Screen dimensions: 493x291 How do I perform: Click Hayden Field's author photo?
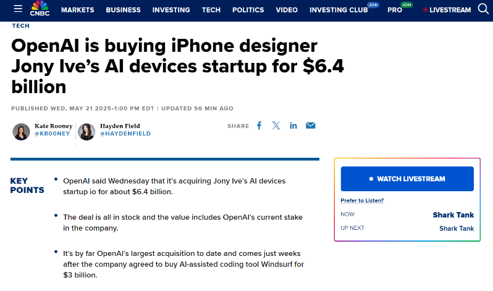[x=86, y=132]
